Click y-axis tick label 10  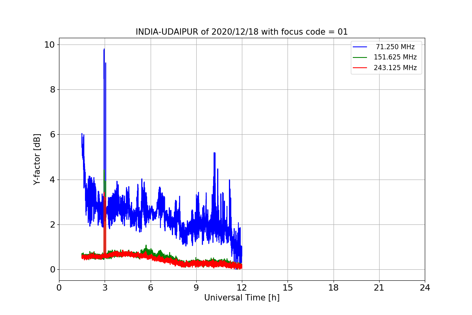pyautogui.click(x=49, y=44)
